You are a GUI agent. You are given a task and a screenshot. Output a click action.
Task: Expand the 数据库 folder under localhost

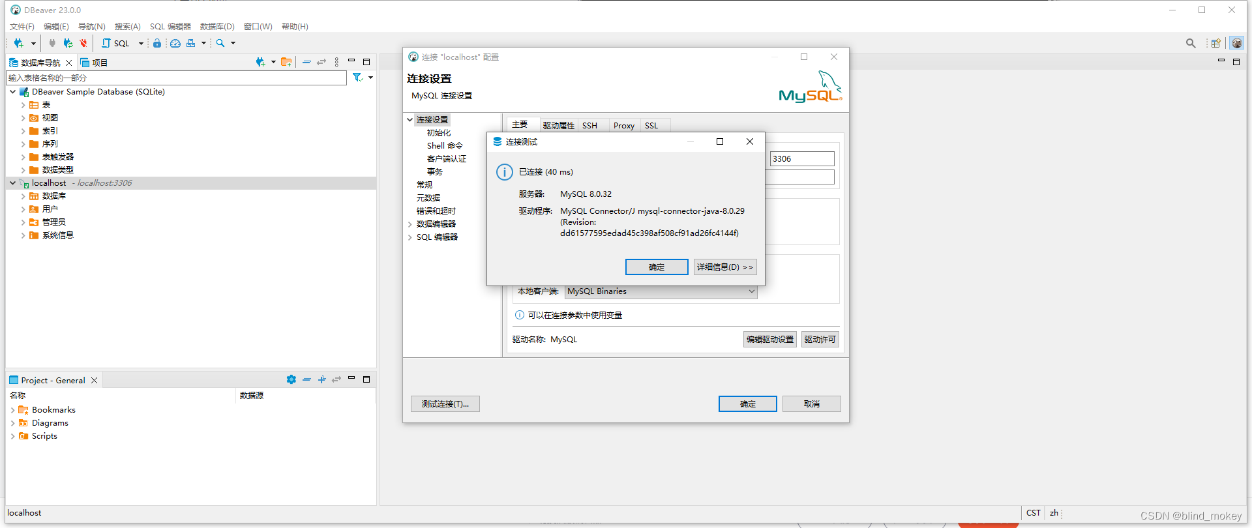pos(23,196)
